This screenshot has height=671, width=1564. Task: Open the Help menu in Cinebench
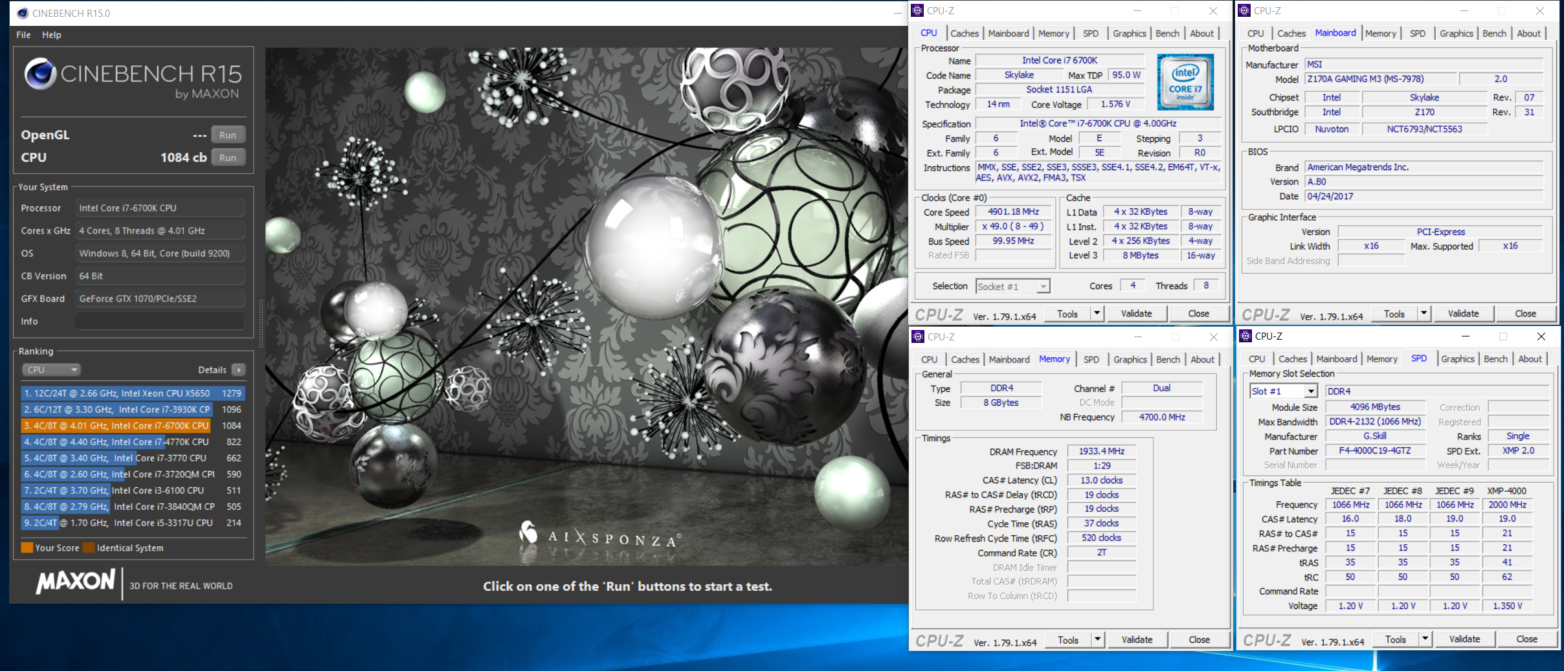[52, 35]
